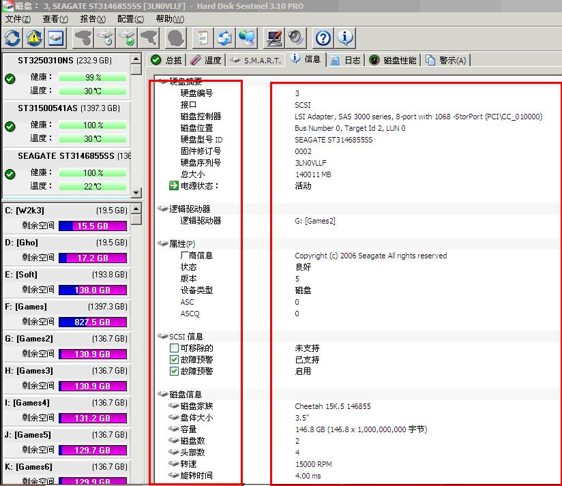Click the 140011 MB total size value
The height and width of the screenshot is (486, 562).
tap(313, 174)
